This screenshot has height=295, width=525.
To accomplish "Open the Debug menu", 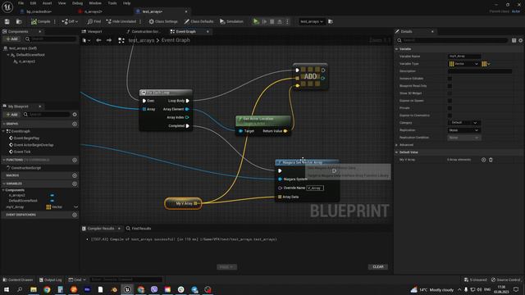I will [x=77, y=3].
